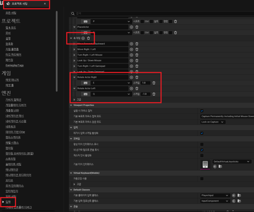
Task: Add key to Turn Right / Left Mouse
Action: tap(131, 55)
